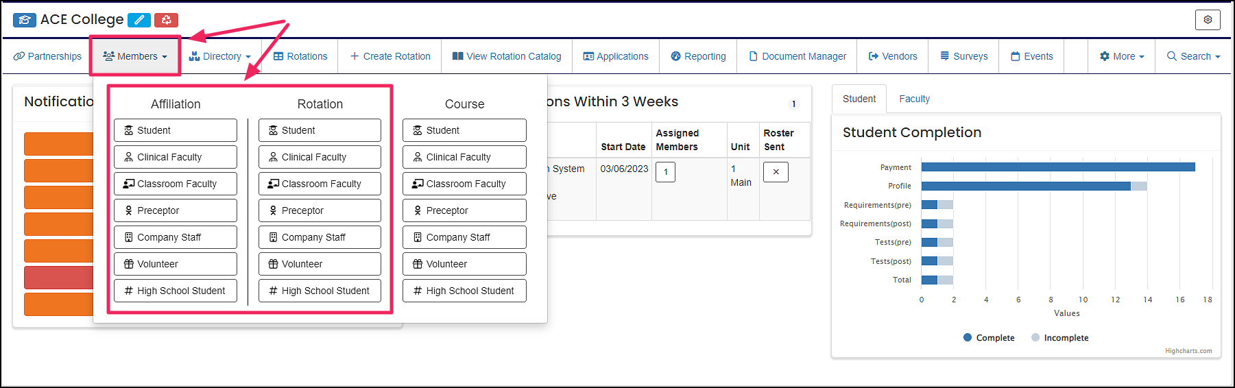Open the Events page
Viewport: 1235px width, 388px height.
tap(1032, 56)
